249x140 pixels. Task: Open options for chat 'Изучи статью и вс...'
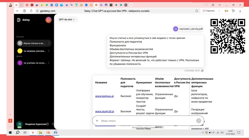[49, 43]
